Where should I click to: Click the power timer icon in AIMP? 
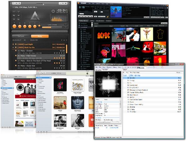(x=53, y=11)
